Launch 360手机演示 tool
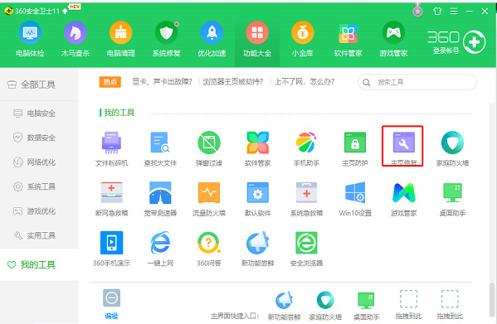This screenshot has width=497, height=324. tap(111, 249)
